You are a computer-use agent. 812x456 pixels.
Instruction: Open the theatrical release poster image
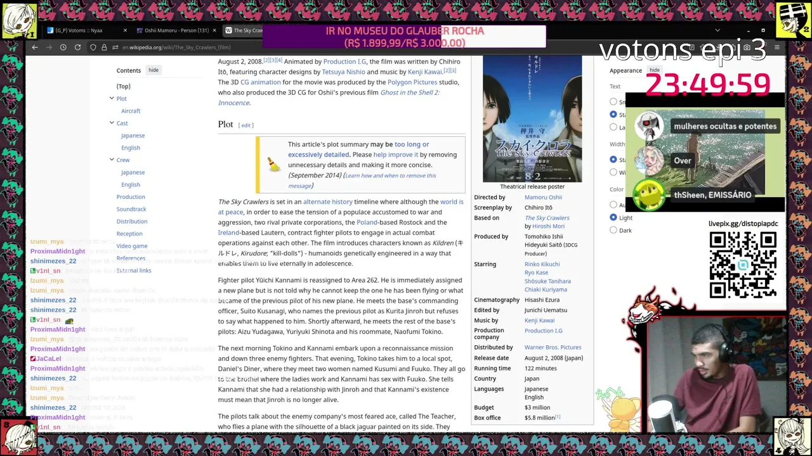coord(532,118)
